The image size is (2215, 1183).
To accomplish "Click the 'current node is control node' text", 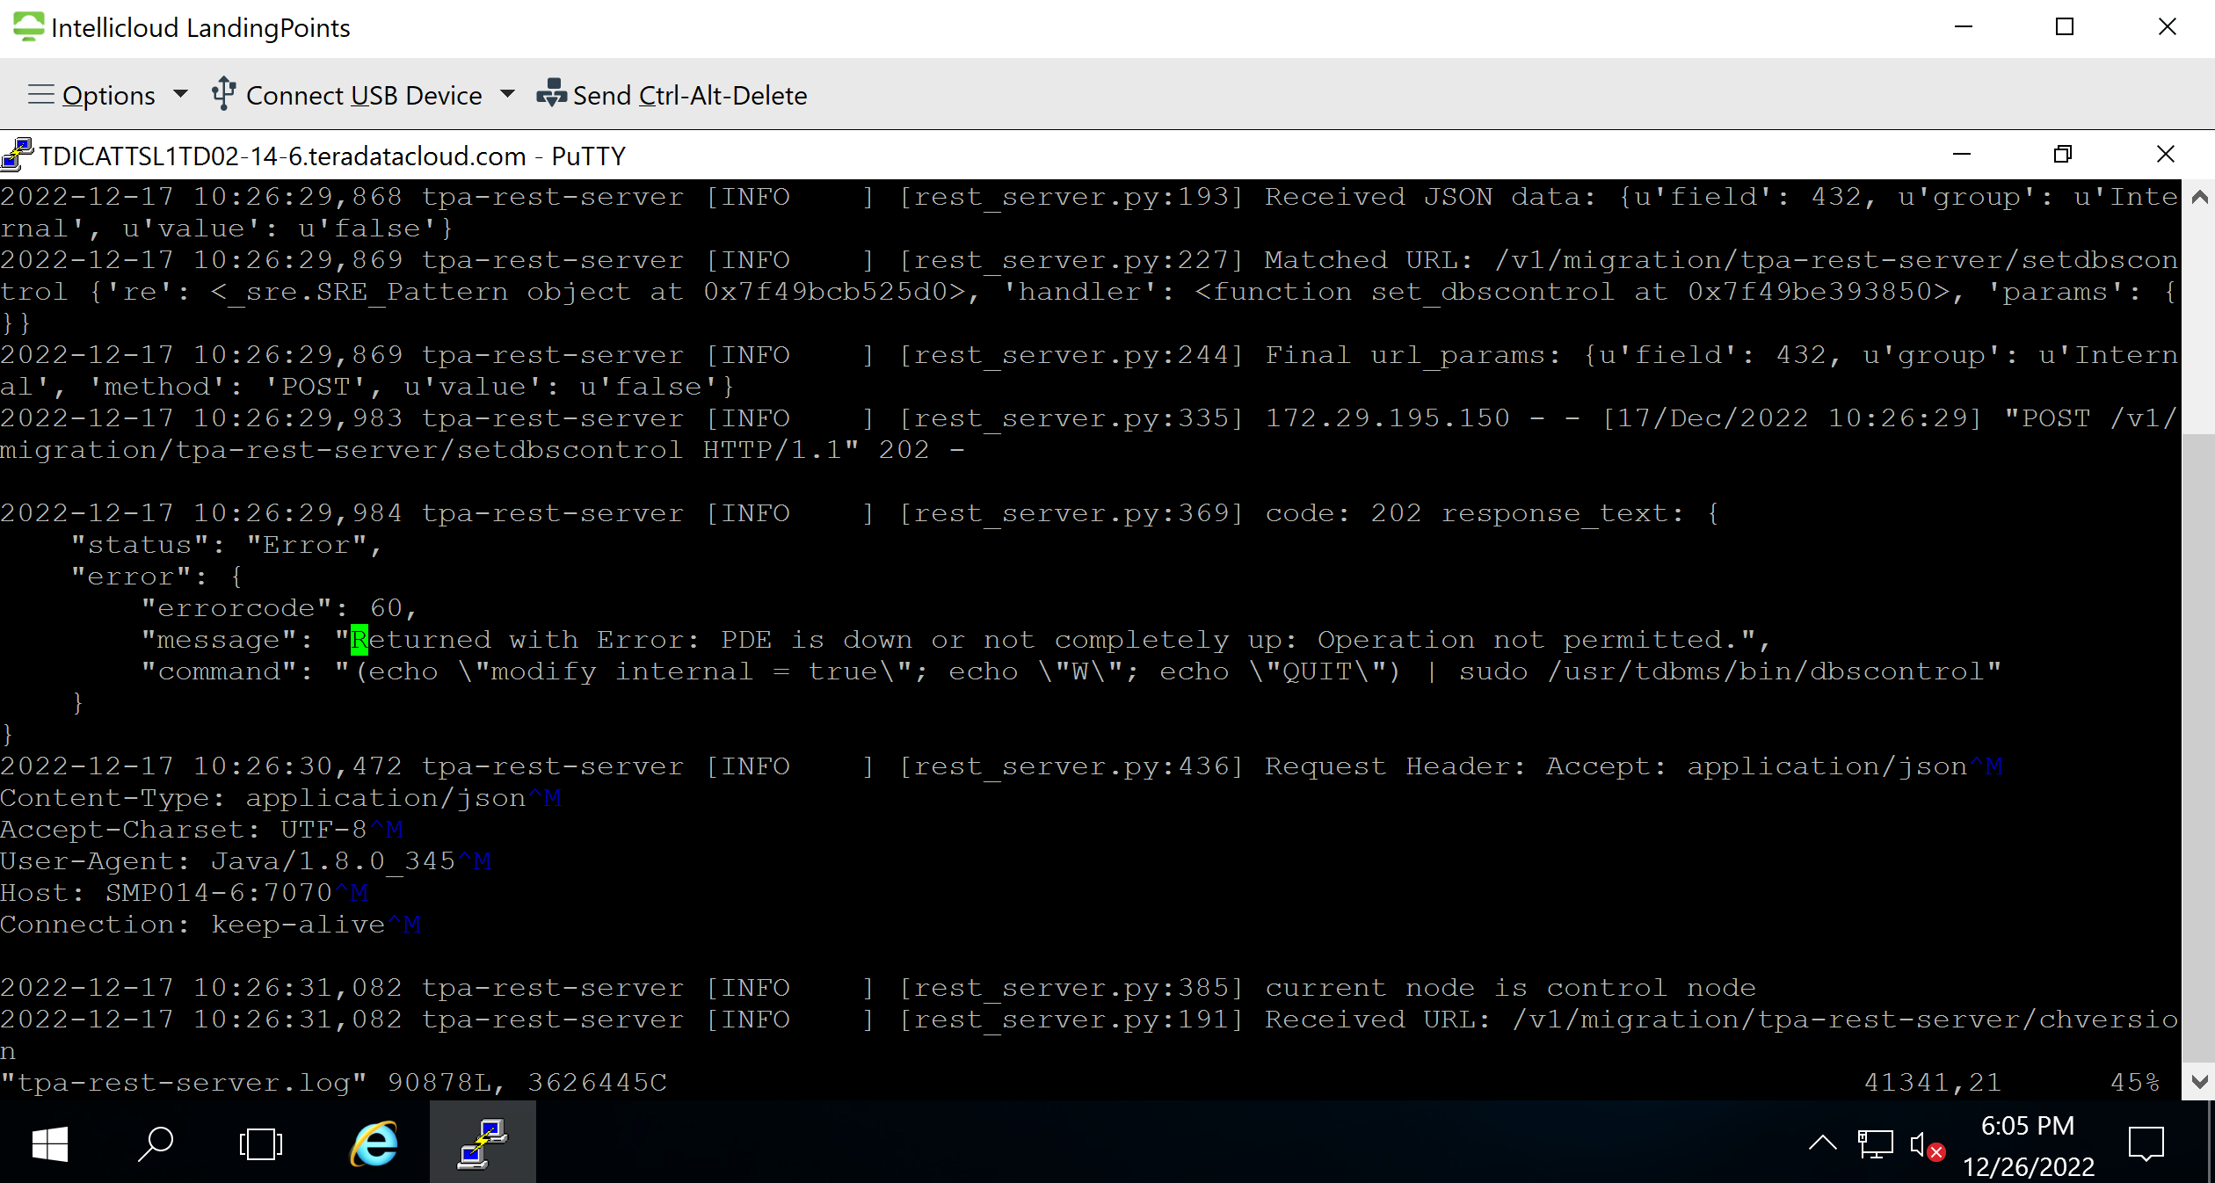I will 1510,988.
